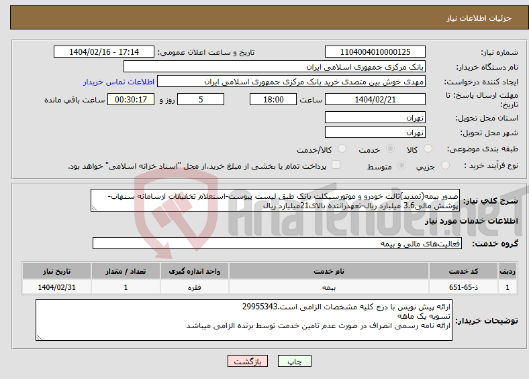Click the نوع فرآیند خرید label

tap(491, 165)
